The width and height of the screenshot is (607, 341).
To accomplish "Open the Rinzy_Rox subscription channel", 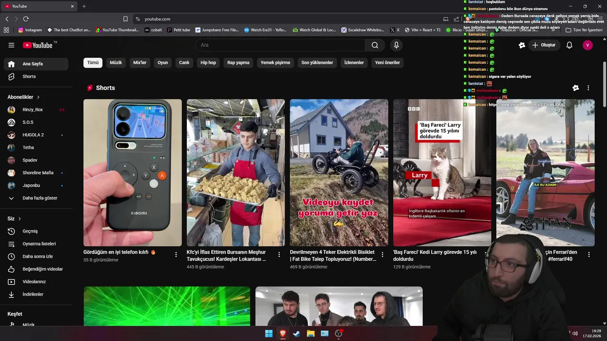I will (x=36, y=110).
